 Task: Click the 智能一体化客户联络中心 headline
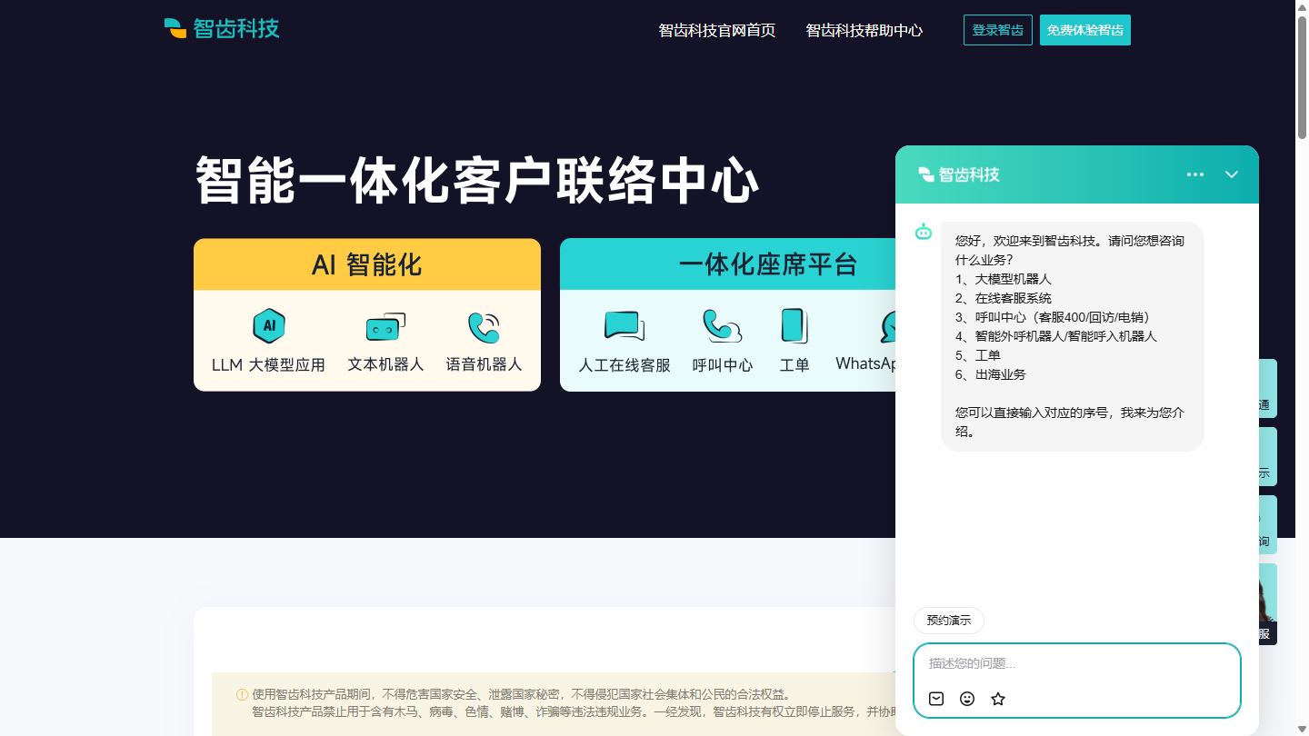click(476, 181)
